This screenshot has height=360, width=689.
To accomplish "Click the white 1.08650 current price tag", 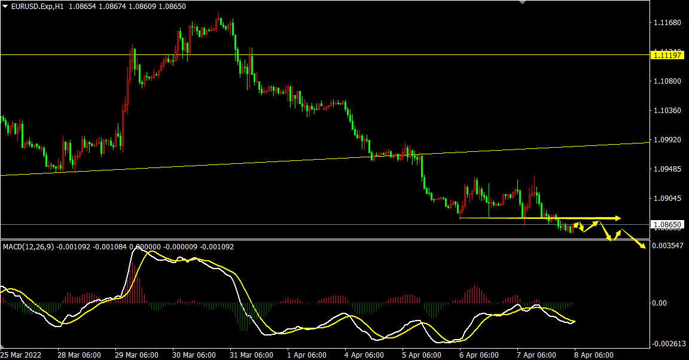I will (667, 225).
